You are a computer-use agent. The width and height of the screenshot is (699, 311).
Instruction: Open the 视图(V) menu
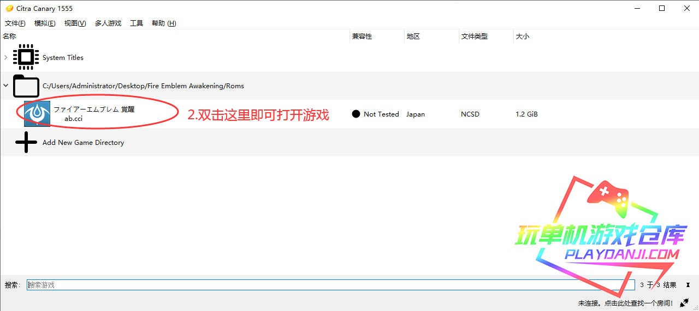coord(75,23)
